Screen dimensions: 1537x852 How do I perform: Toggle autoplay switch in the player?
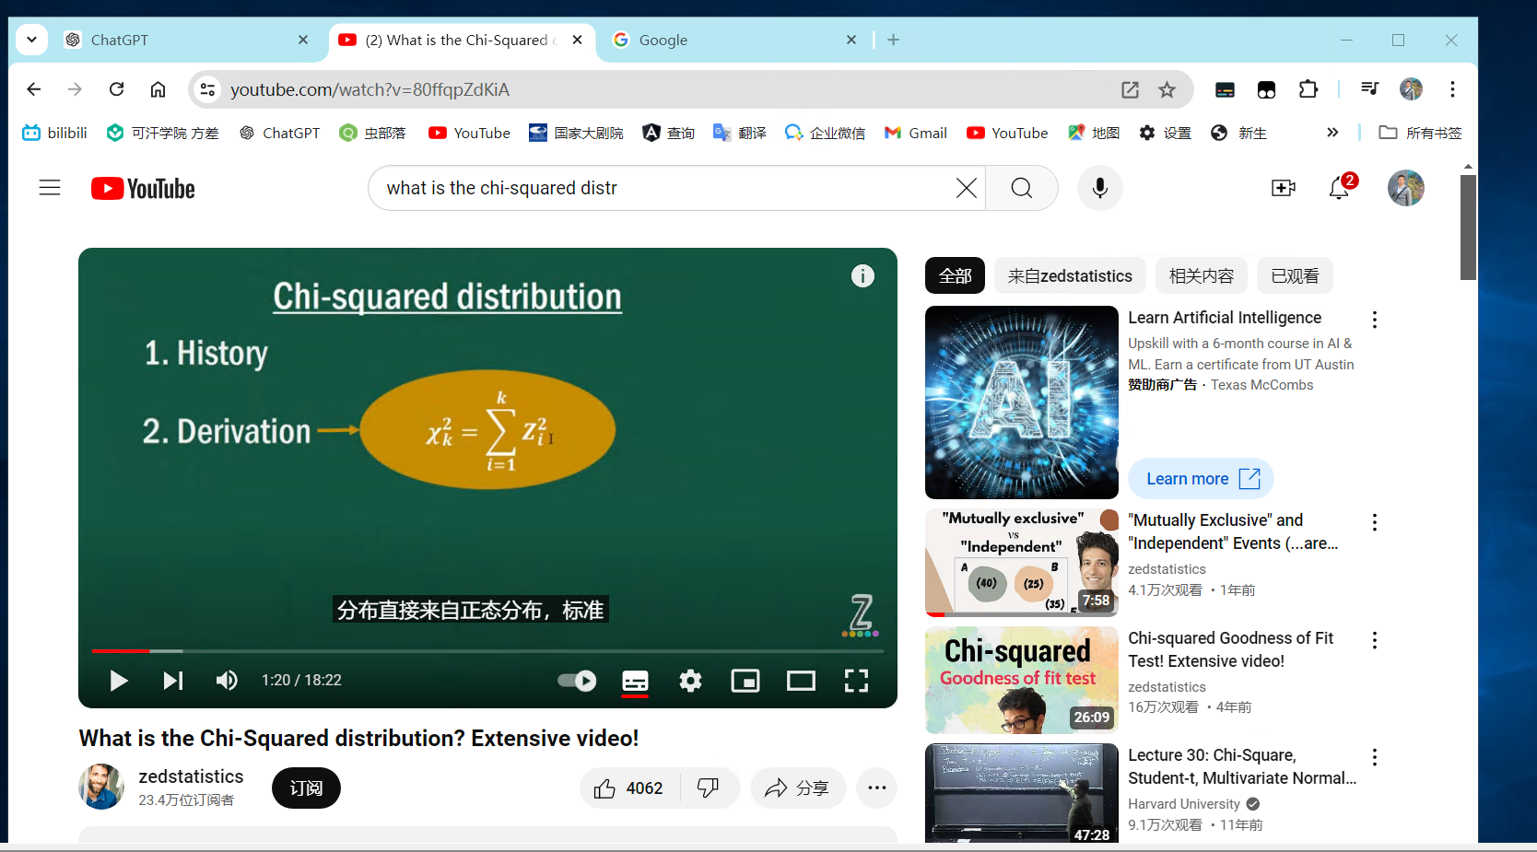577,680
